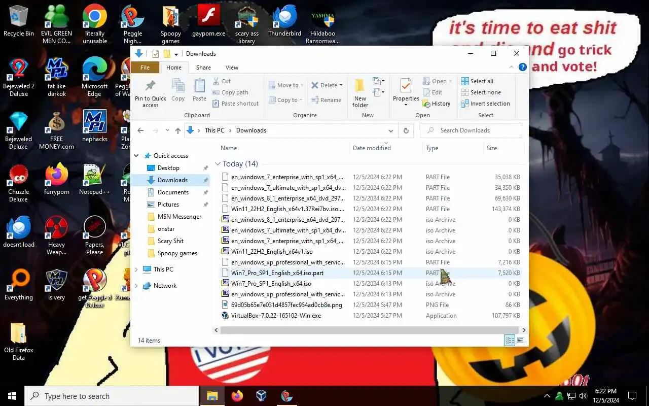Create a New folder

[x=360, y=93]
